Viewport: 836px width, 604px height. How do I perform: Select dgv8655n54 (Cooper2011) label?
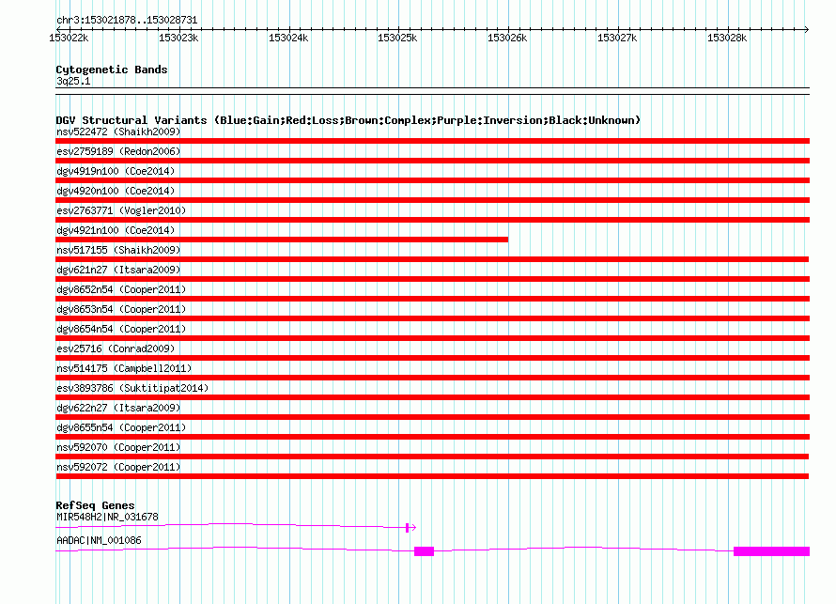121,427
